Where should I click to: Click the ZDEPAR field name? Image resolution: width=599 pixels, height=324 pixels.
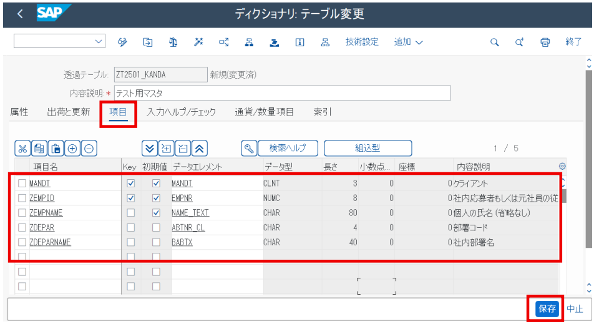pos(42,227)
